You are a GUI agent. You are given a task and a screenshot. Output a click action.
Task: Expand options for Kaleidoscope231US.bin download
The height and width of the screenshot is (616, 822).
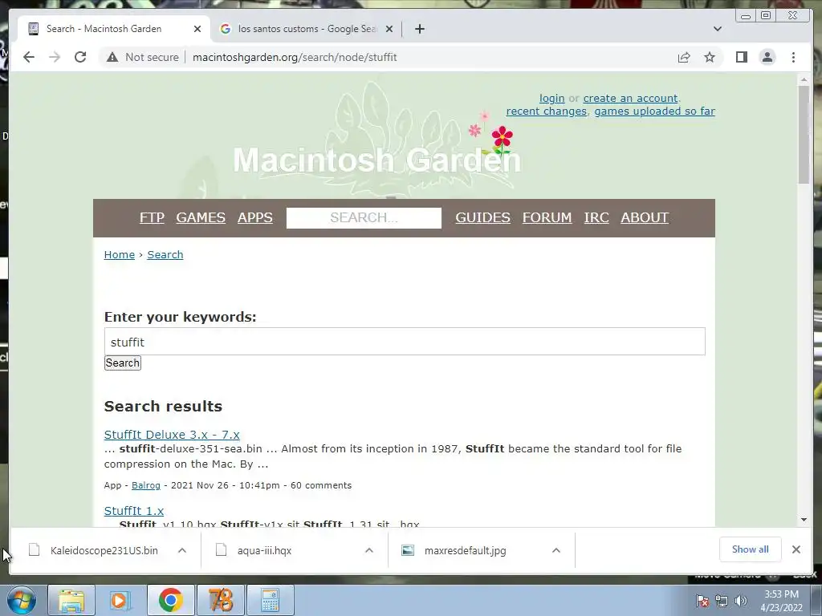tap(182, 550)
